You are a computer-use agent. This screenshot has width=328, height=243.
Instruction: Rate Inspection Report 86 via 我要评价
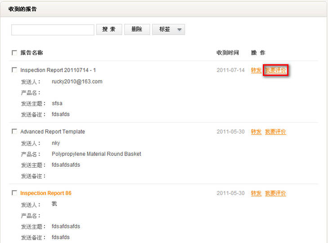coord(275,193)
